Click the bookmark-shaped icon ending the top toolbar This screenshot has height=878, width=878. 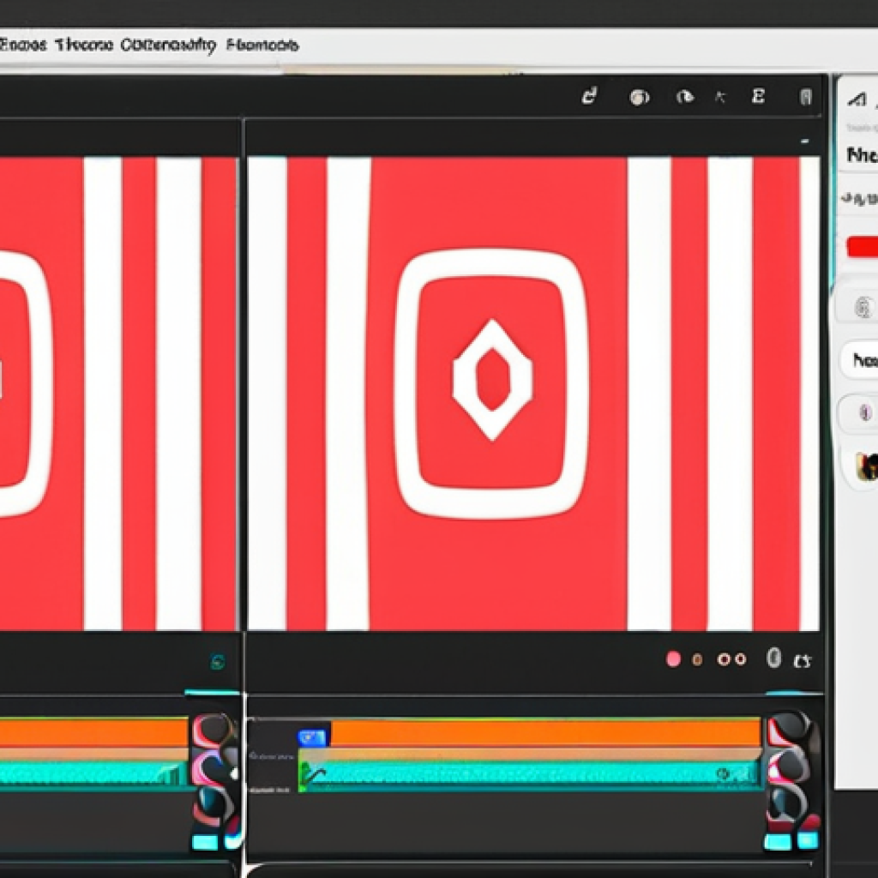(805, 97)
